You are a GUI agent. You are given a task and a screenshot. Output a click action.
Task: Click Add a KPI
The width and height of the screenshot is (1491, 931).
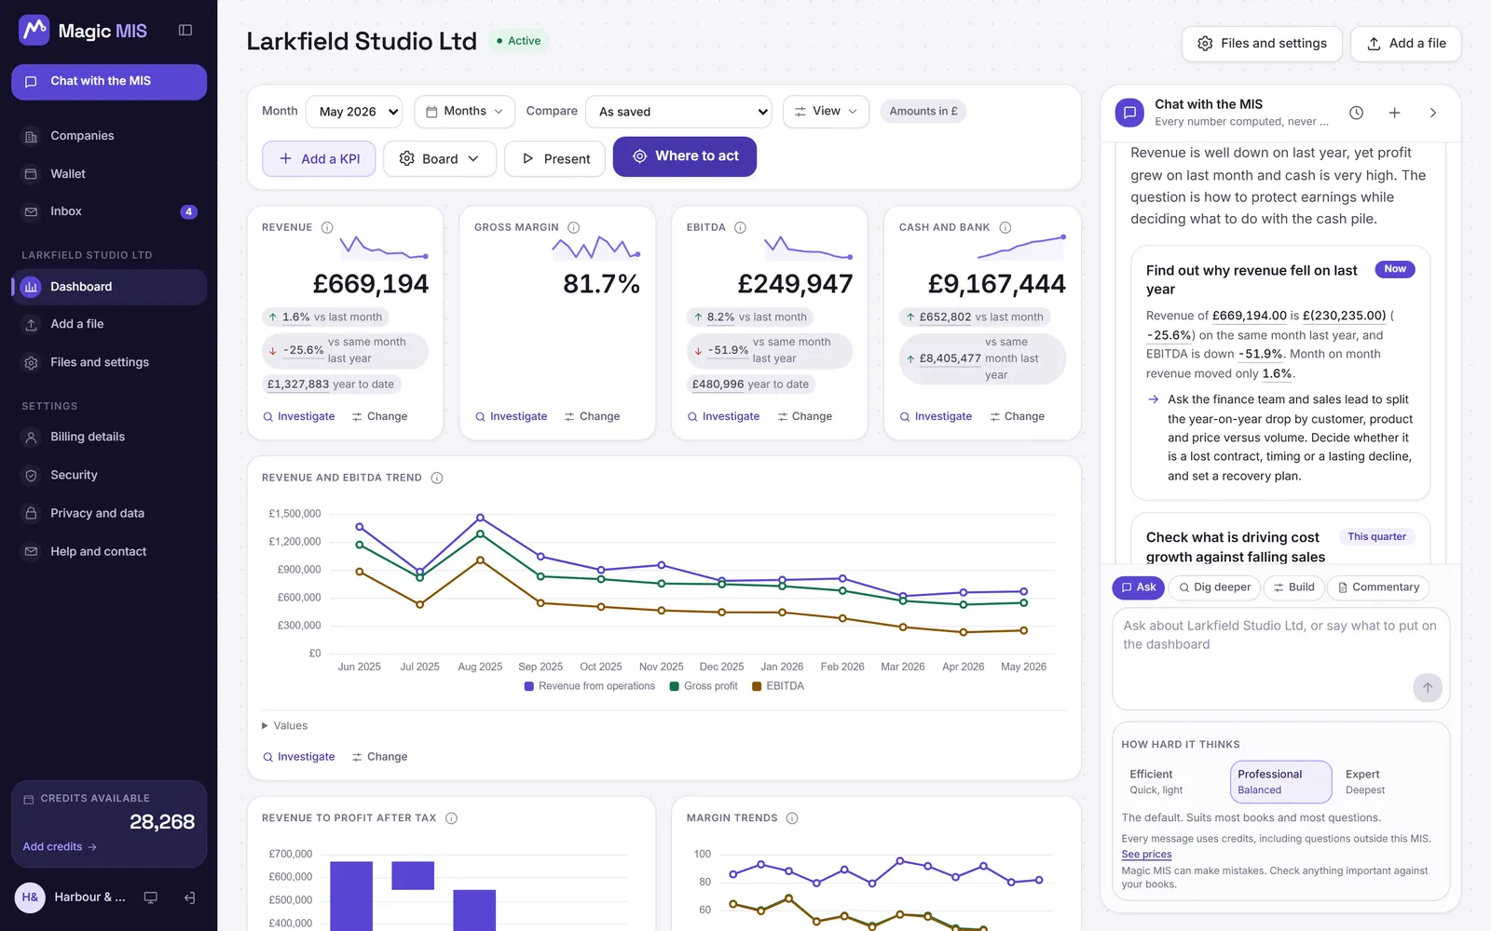(319, 159)
